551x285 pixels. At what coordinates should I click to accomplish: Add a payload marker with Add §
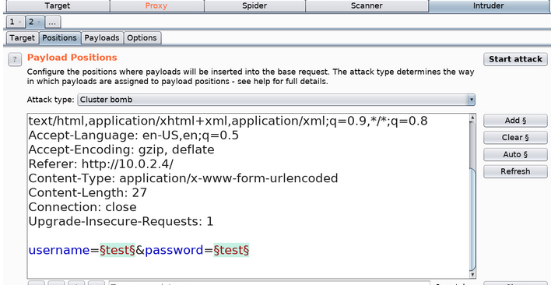(x=515, y=121)
